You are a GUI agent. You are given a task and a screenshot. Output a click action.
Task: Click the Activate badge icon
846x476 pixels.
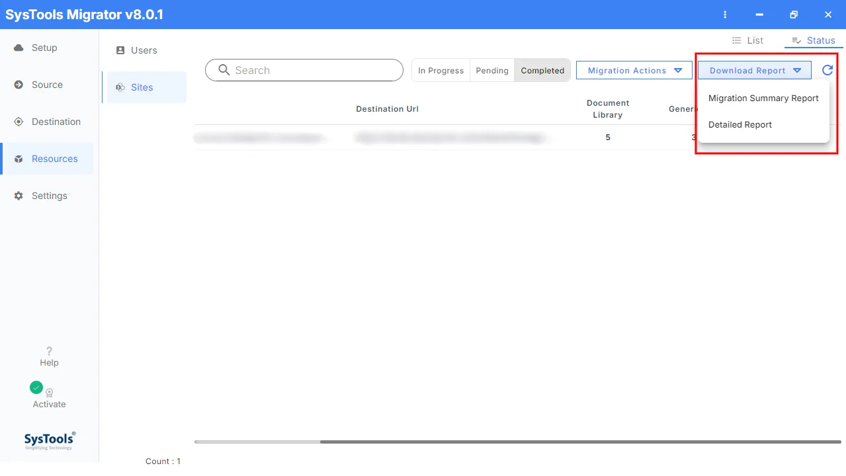(x=50, y=393)
